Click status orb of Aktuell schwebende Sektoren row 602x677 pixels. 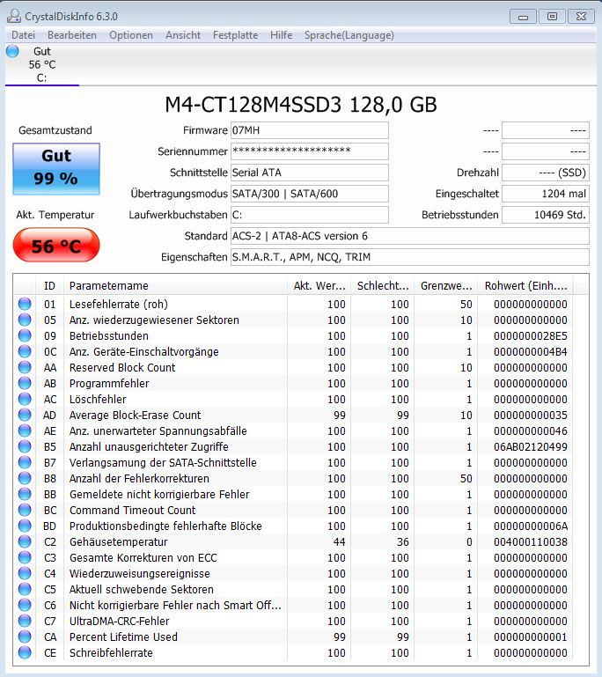click(25, 589)
